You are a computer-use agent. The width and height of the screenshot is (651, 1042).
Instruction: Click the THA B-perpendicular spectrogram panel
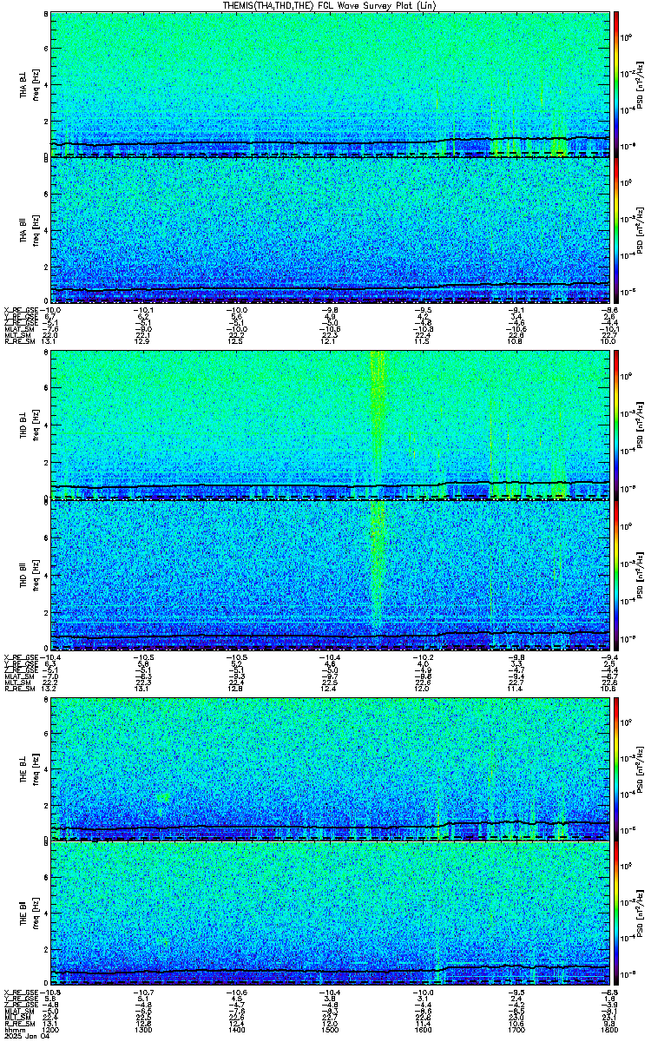(330, 84)
